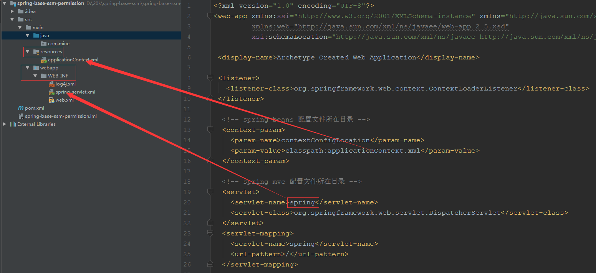Click the xml version declaration on line 1

pyautogui.click(x=294, y=6)
